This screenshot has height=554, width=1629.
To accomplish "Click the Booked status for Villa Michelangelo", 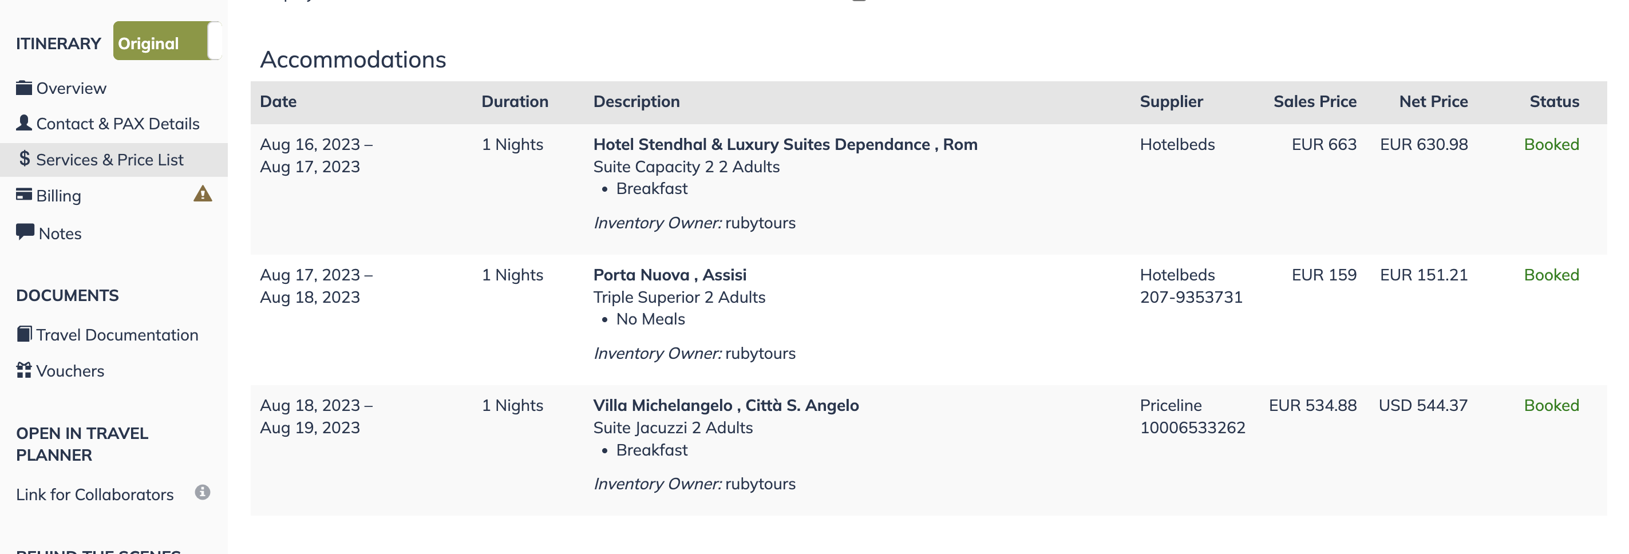I will tap(1551, 405).
